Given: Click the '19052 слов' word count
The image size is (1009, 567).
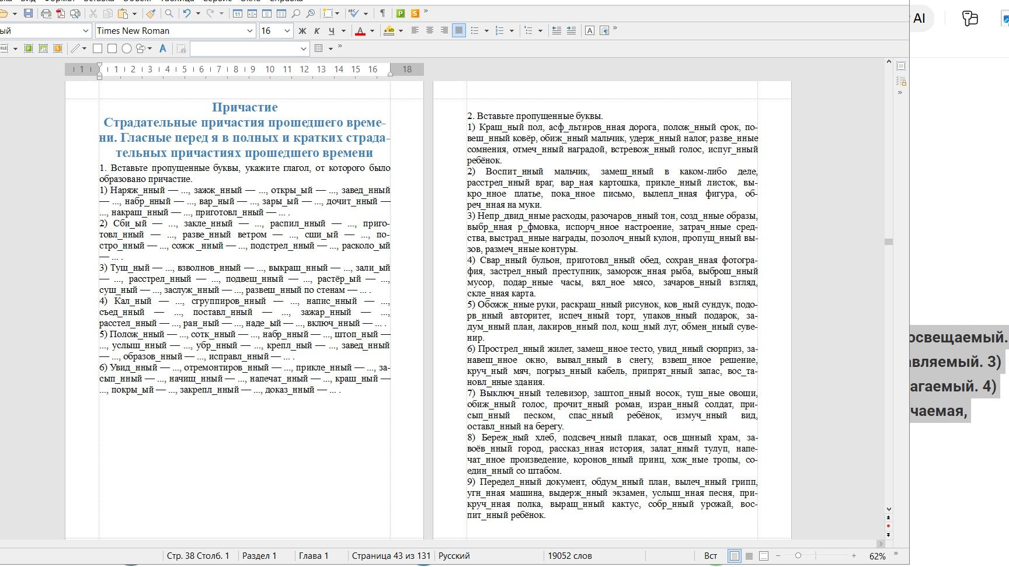Looking at the screenshot, I should (570, 556).
